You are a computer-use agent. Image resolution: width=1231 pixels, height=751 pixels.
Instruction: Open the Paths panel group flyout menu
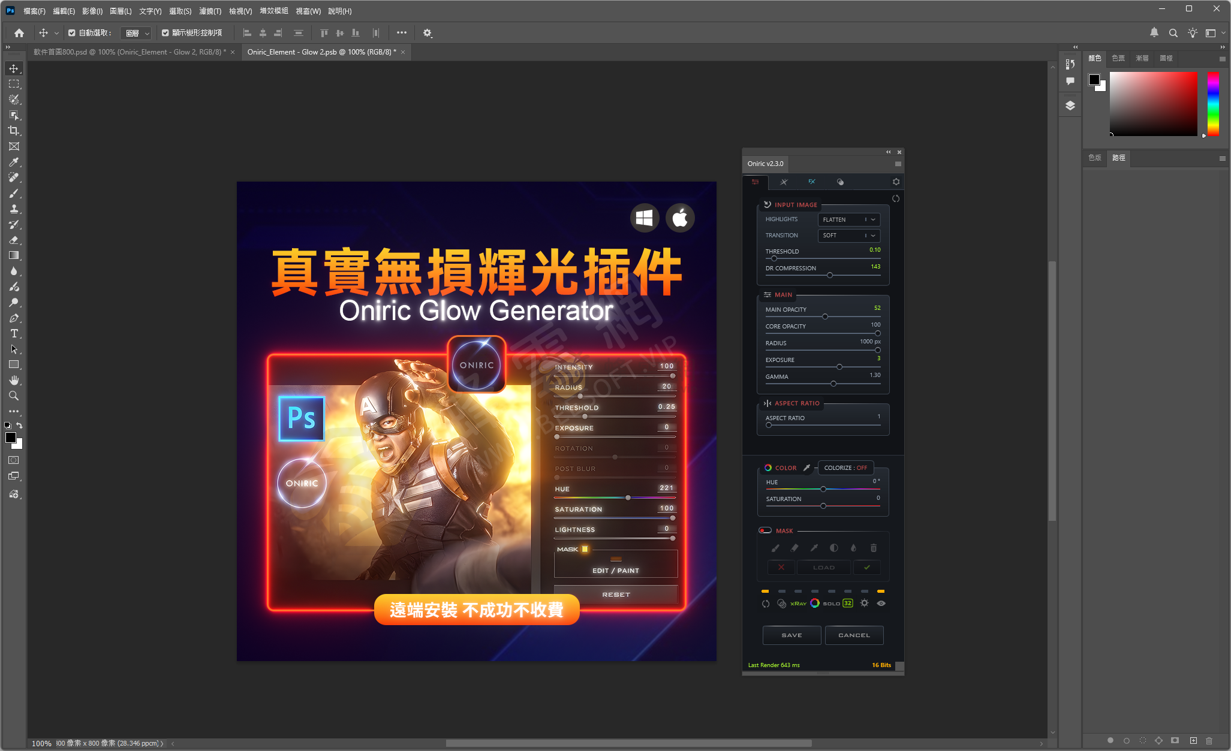click(x=1222, y=158)
